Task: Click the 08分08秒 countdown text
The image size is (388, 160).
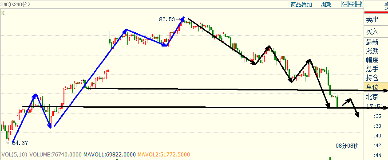Action: coord(347,146)
